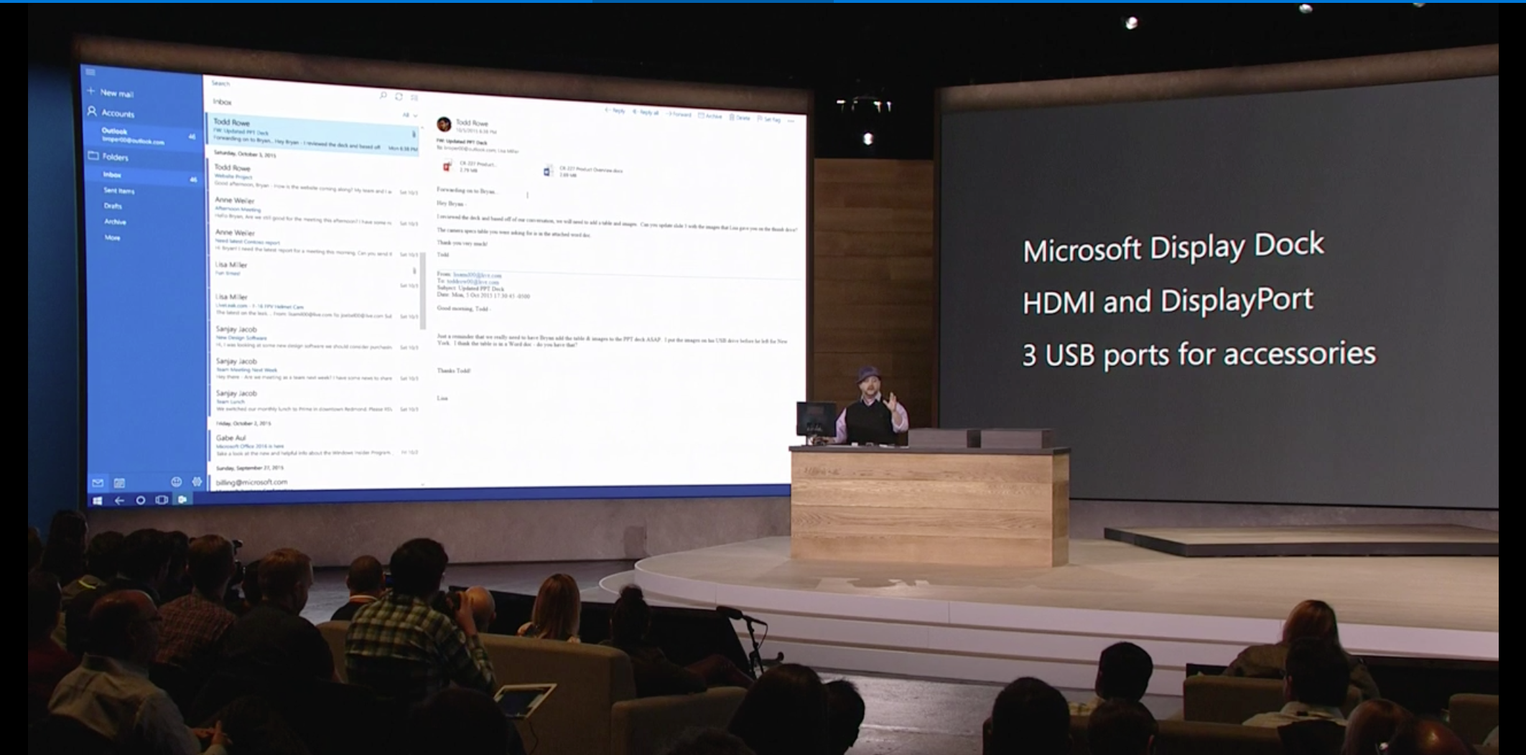
Task: Open Sanjay Jacob's New Design Software email
Action: pyautogui.click(x=315, y=337)
